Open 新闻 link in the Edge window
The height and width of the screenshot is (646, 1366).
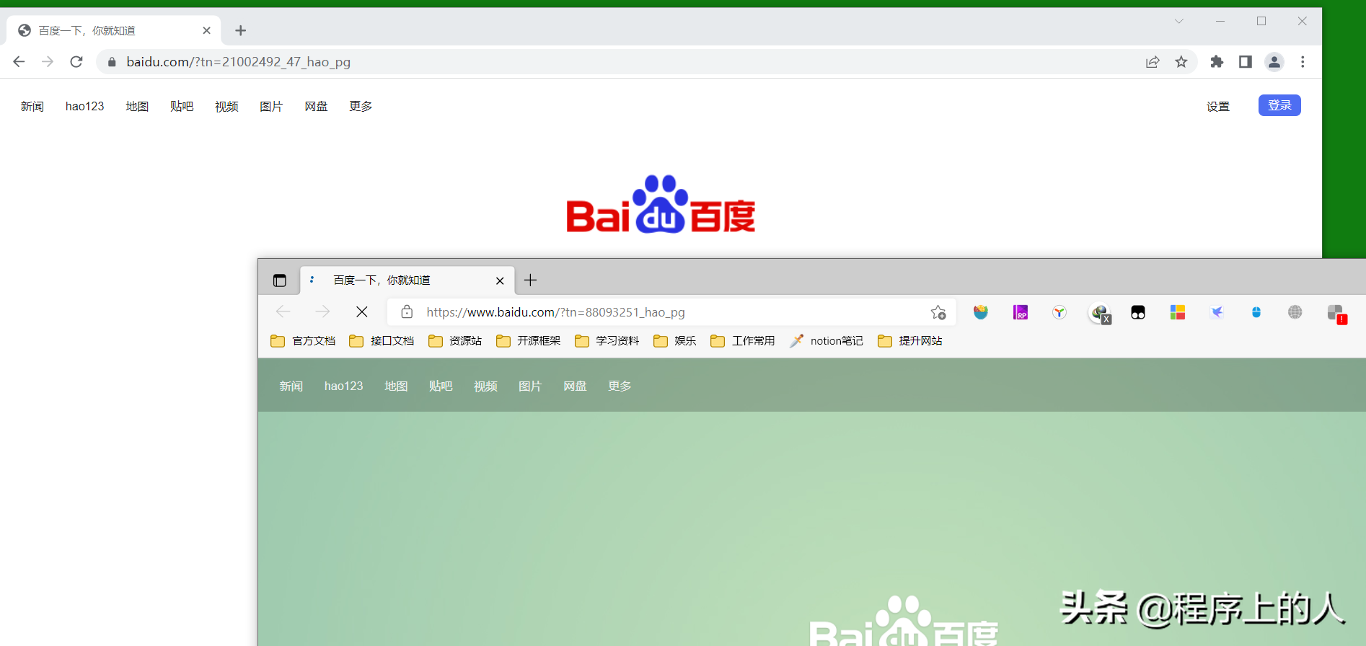click(291, 386)
